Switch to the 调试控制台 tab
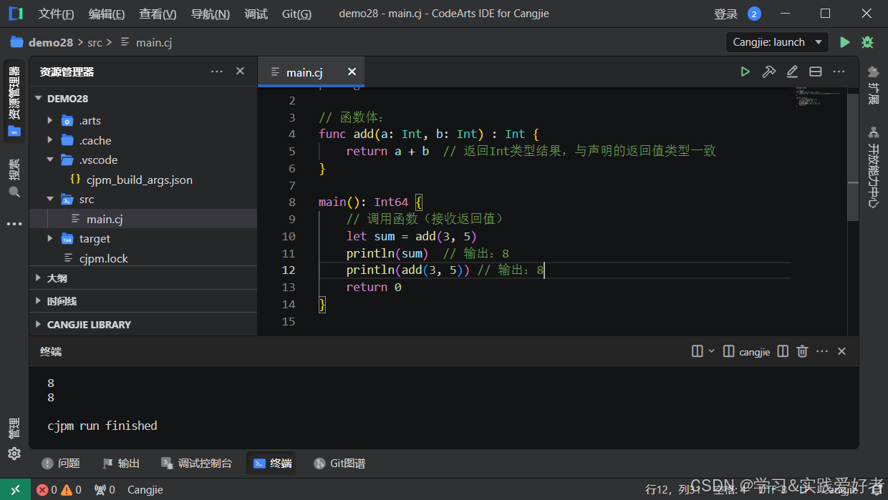The width and height of the screenshot is (888, 500). point(196,464)
